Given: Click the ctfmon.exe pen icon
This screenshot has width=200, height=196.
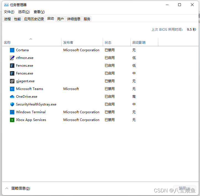Looking at the screenshot, I should click(12, 58).
